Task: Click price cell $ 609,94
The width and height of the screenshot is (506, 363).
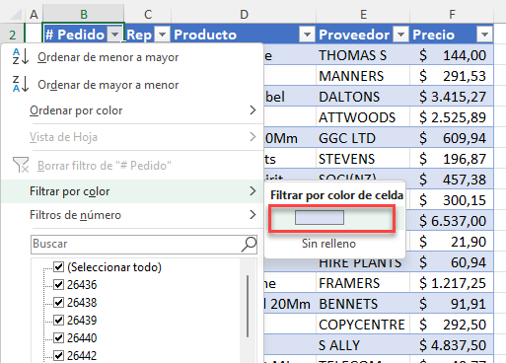Action: point(452,138)
